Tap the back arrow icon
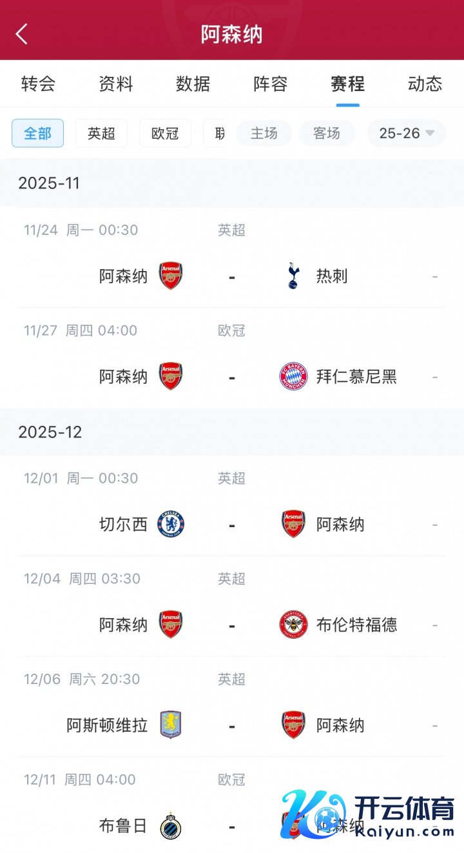Screen dimensions: 464x853 22,34
